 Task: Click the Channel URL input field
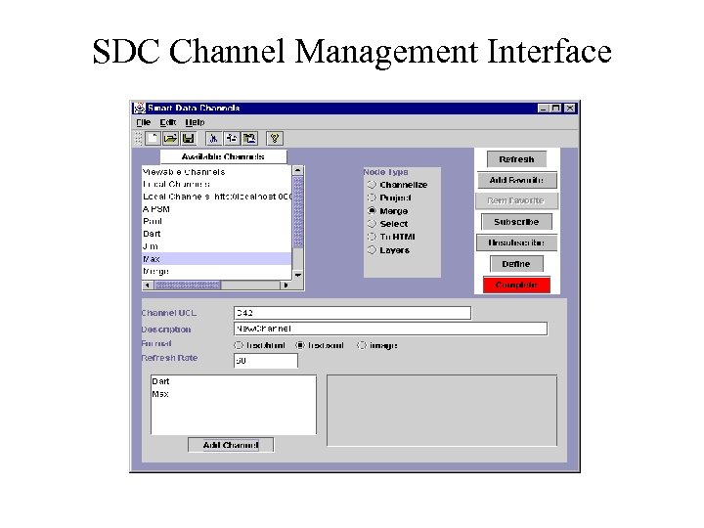(352, 313)
